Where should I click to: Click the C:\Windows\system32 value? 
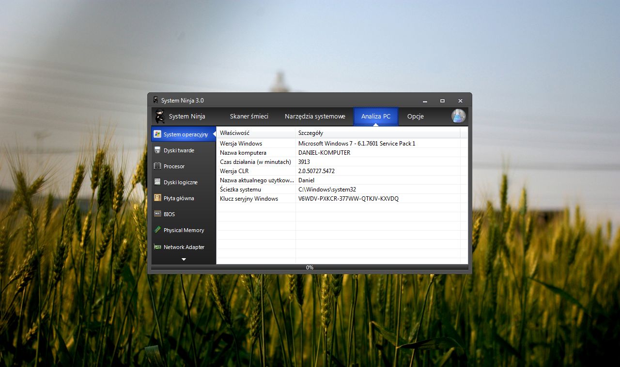(x=327, y=190)
